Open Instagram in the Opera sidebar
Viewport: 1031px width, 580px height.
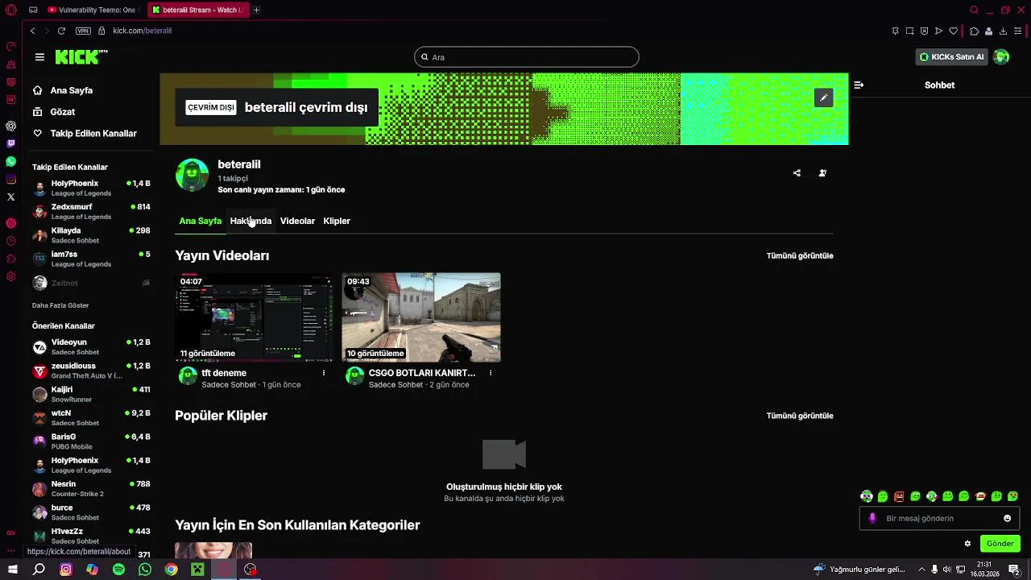coord(10,179)
